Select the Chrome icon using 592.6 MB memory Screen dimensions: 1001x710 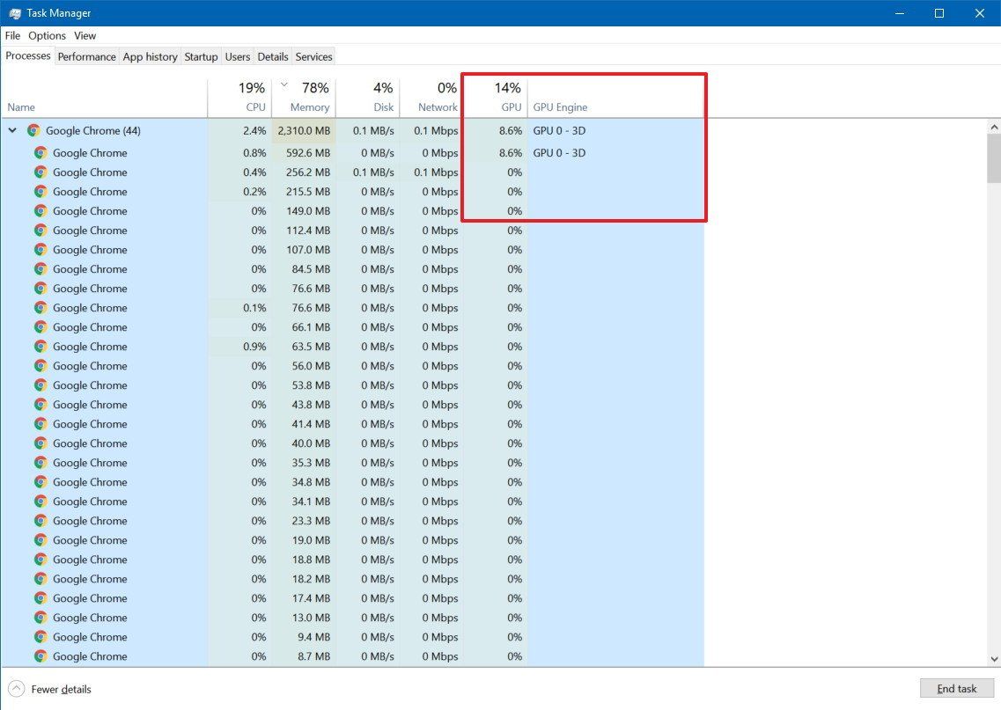coord(40,152)
